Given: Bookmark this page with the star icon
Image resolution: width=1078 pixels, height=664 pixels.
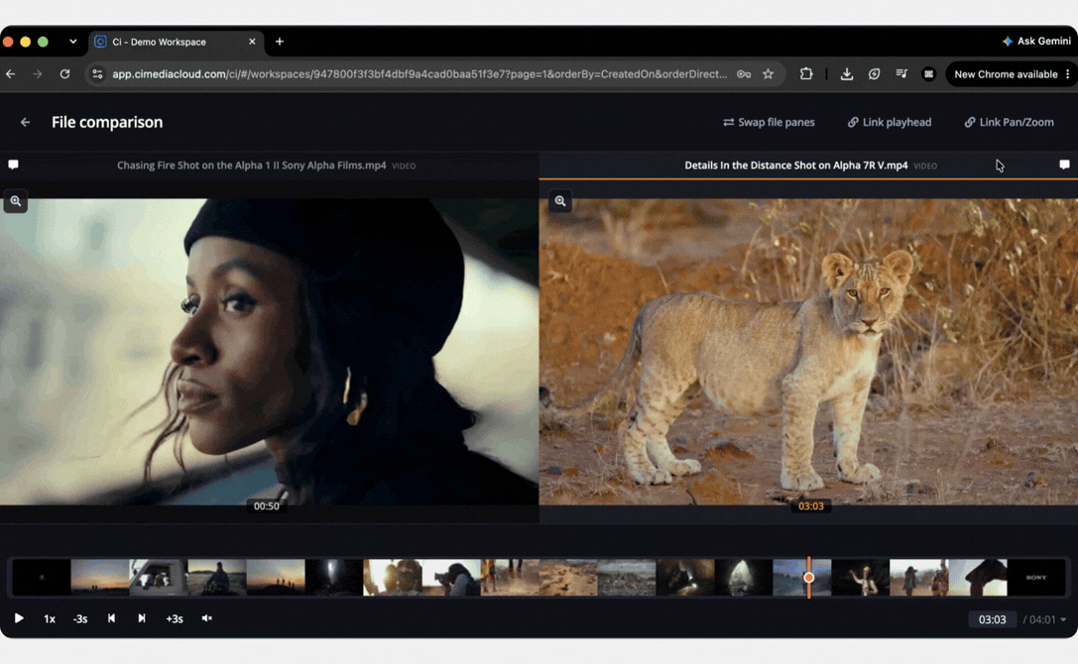Looking at the screenshot, I should (x=768, y=74).
